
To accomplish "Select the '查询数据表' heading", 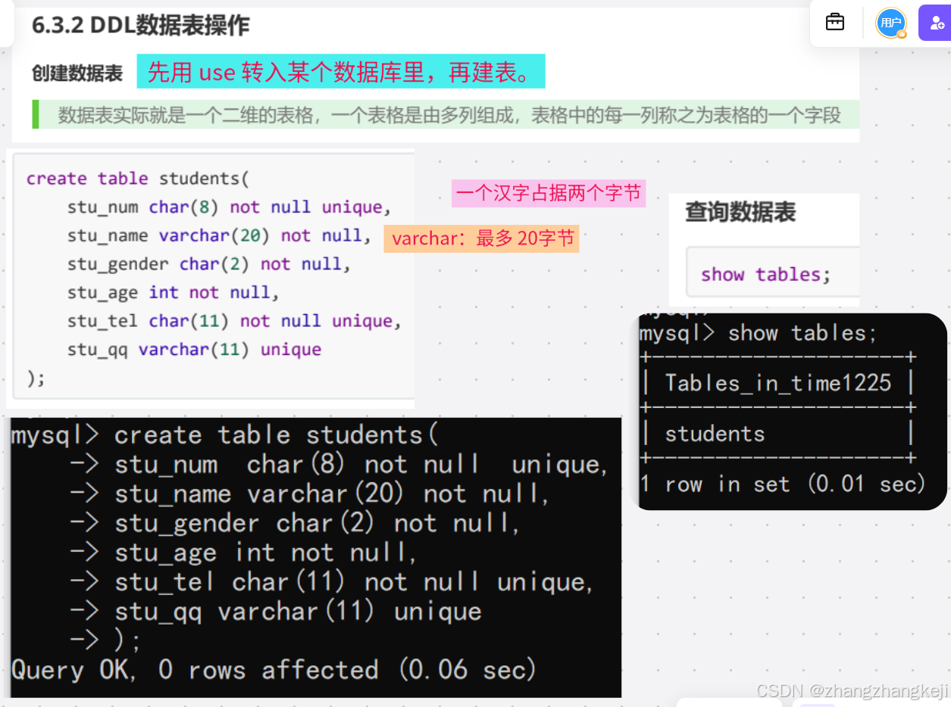I will [740, 213].
